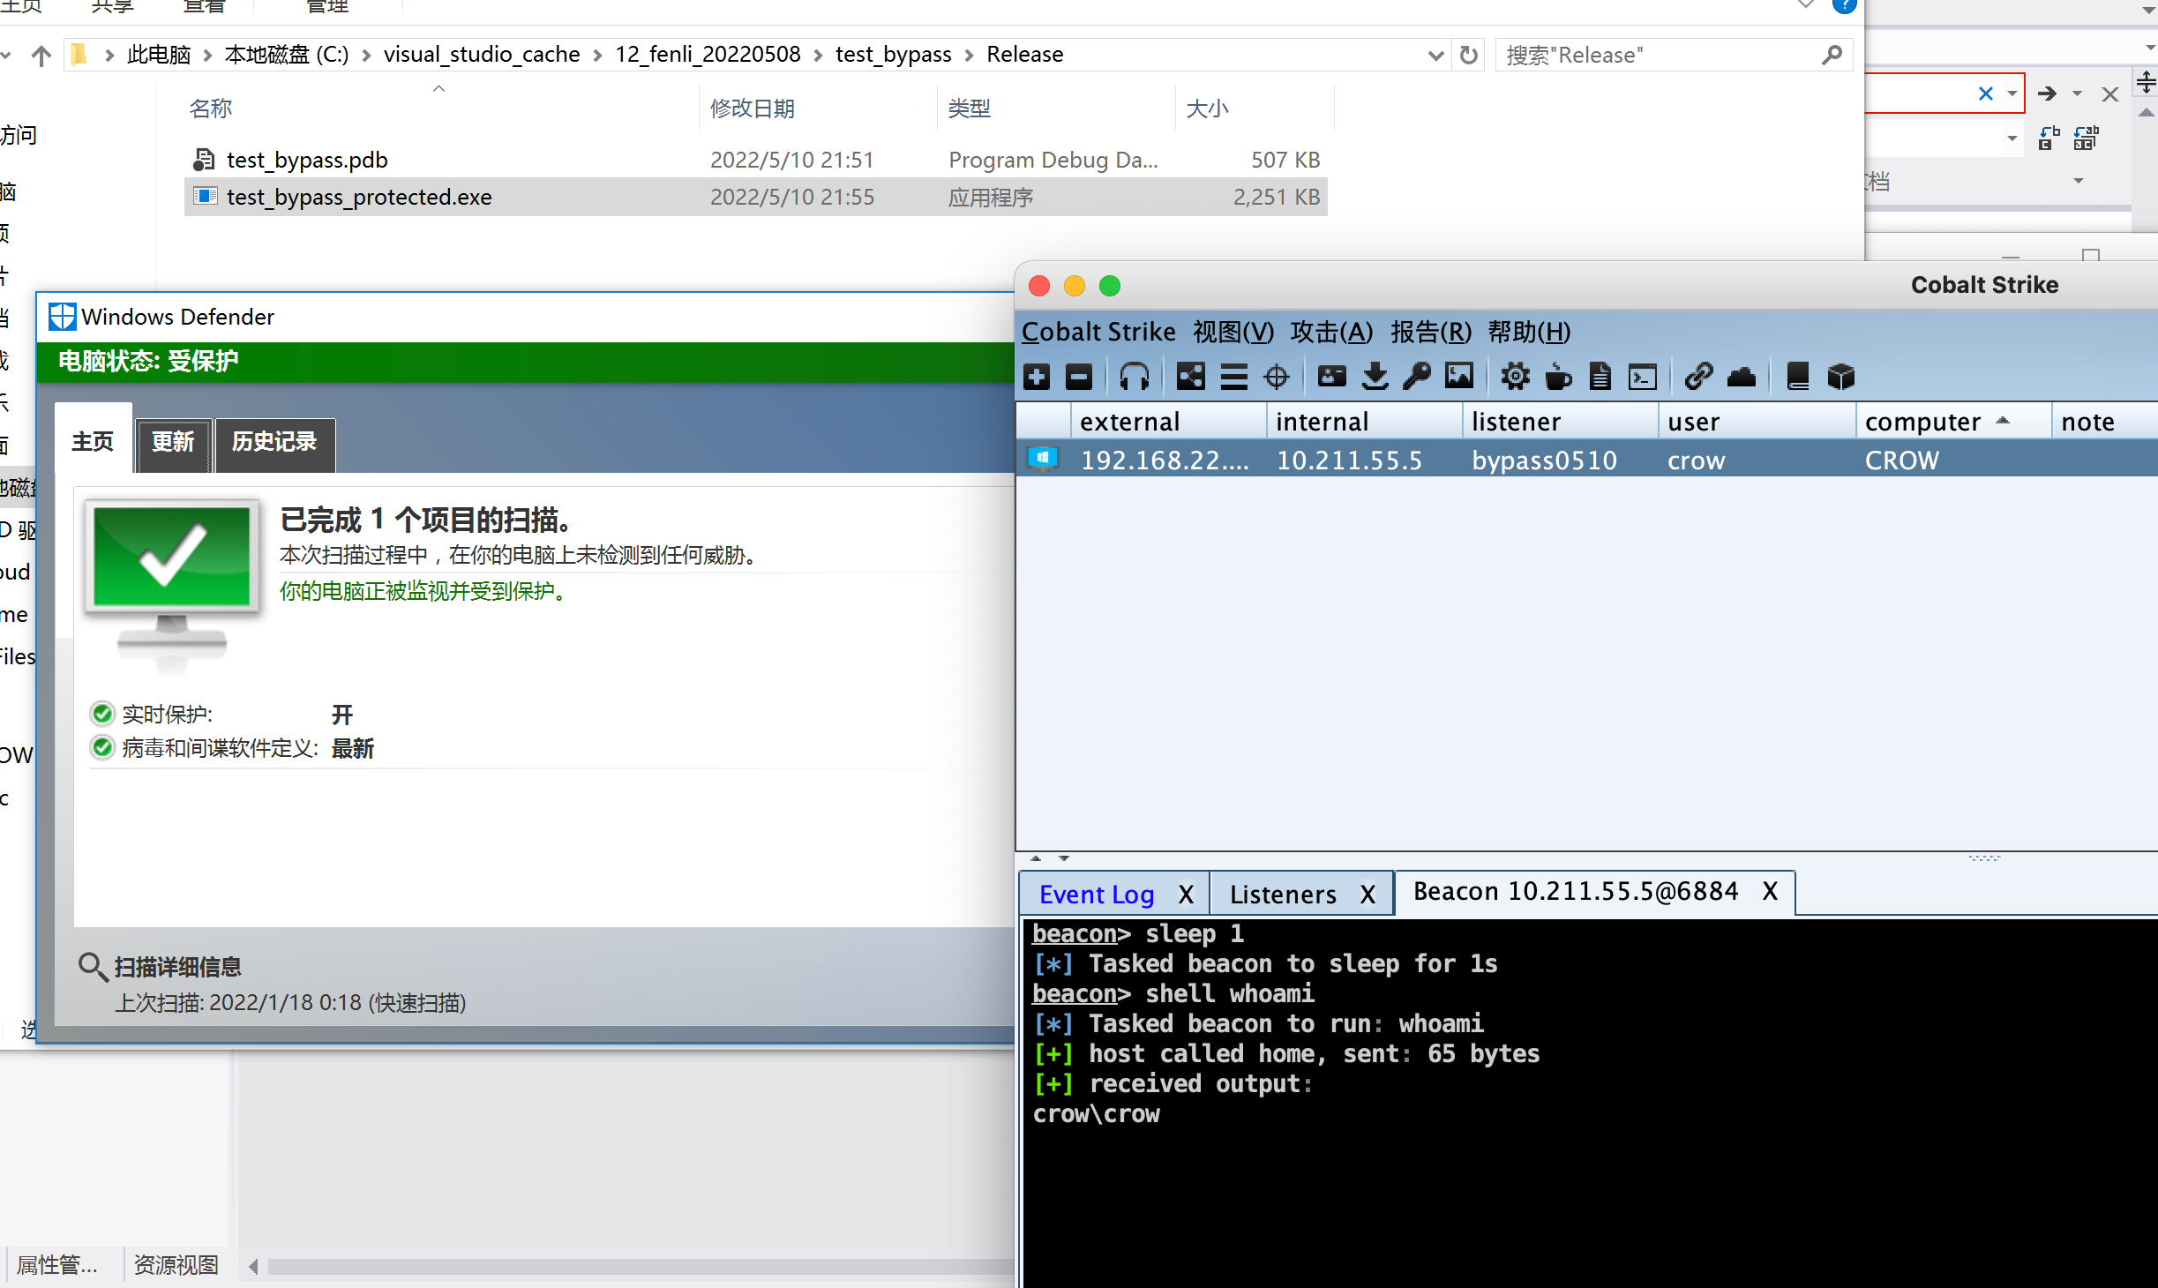Open the 帮助(H) menu
The width and height of the screenshot is (2158, 1288).
tap(1529, 333)
